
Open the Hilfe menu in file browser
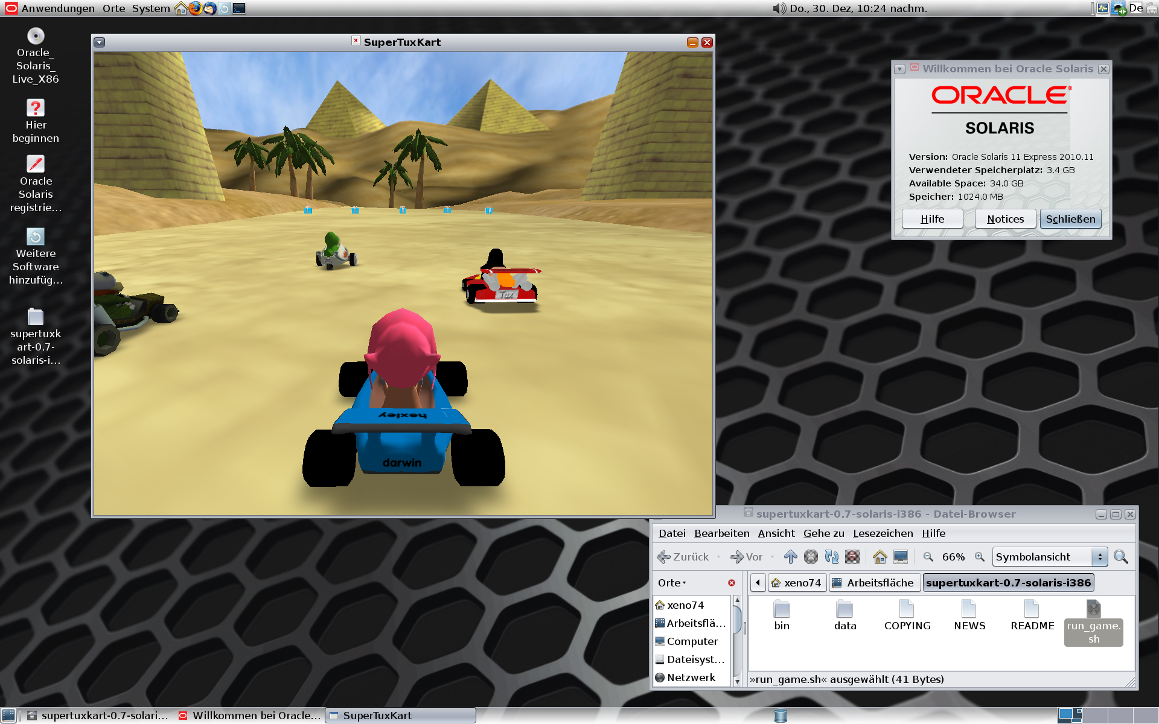[x=933, y=533]
